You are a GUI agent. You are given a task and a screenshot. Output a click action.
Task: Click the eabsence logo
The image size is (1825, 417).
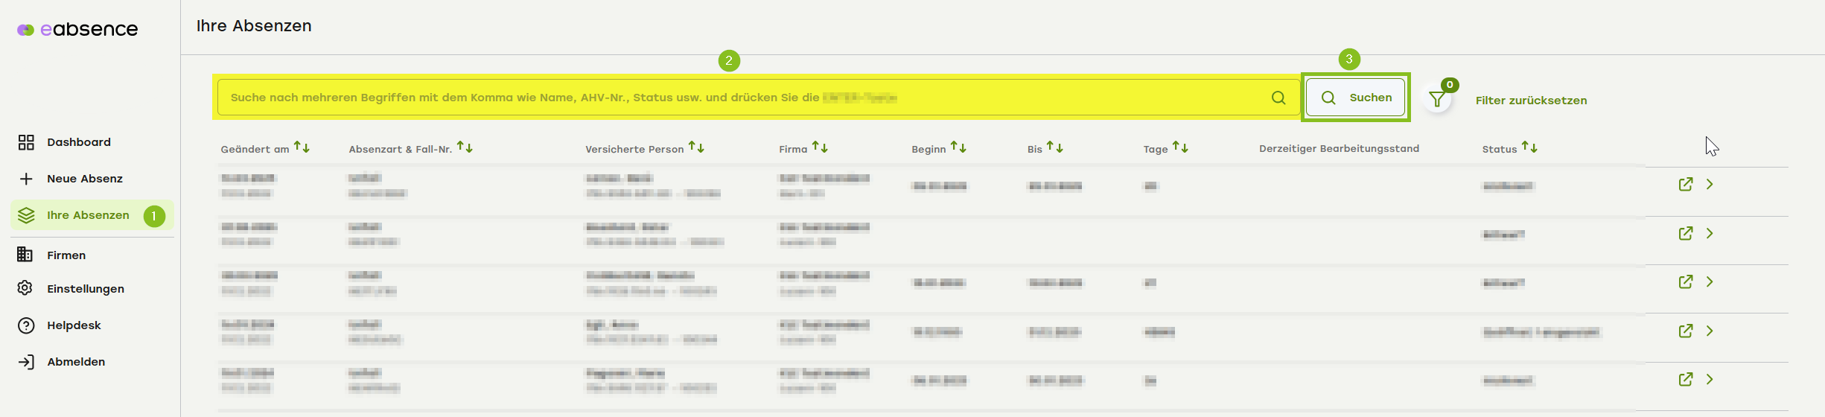tap(77, 30)
